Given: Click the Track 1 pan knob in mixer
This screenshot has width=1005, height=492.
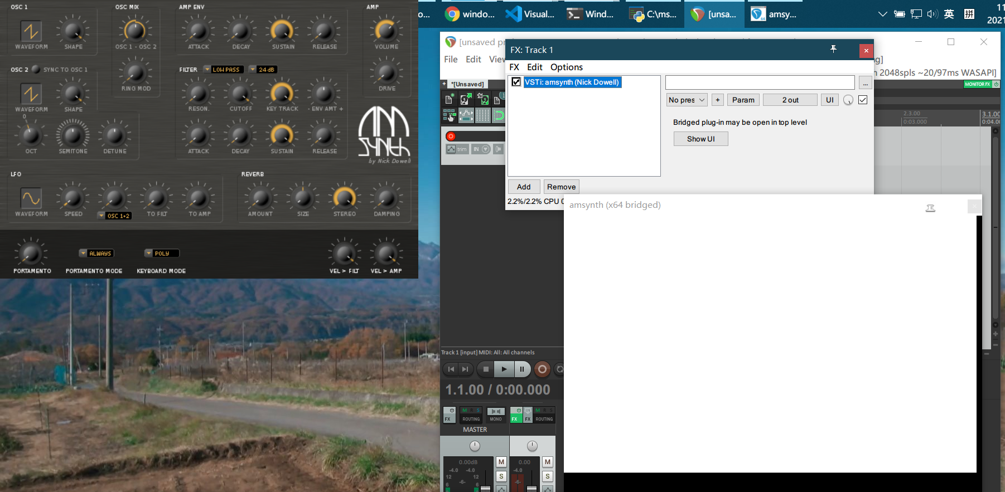Looking at the screenshot, I should click(x=532, y=446).
